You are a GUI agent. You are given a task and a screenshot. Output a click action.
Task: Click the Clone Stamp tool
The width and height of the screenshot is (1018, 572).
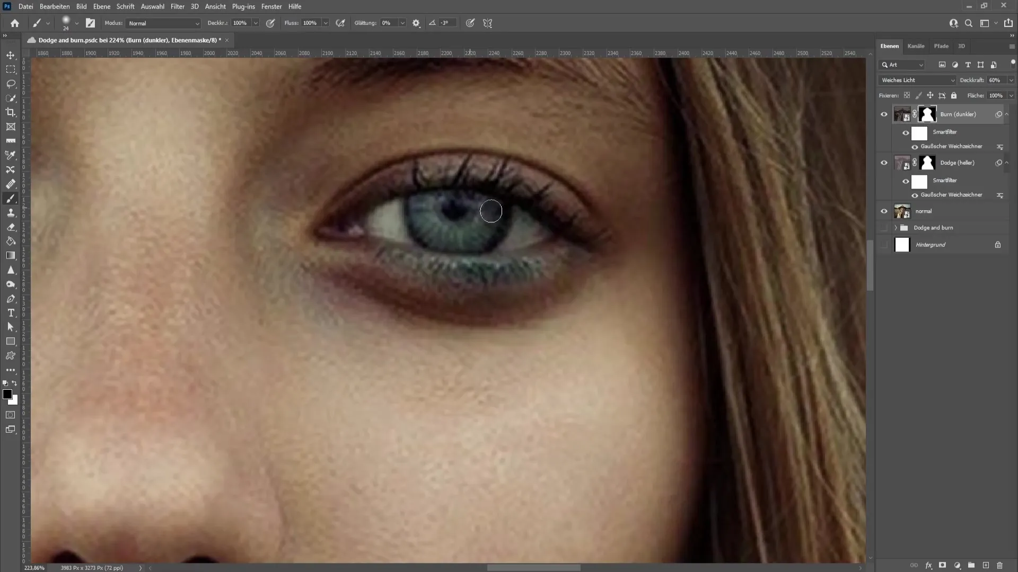pyautogui.click(x=11, y=212)
